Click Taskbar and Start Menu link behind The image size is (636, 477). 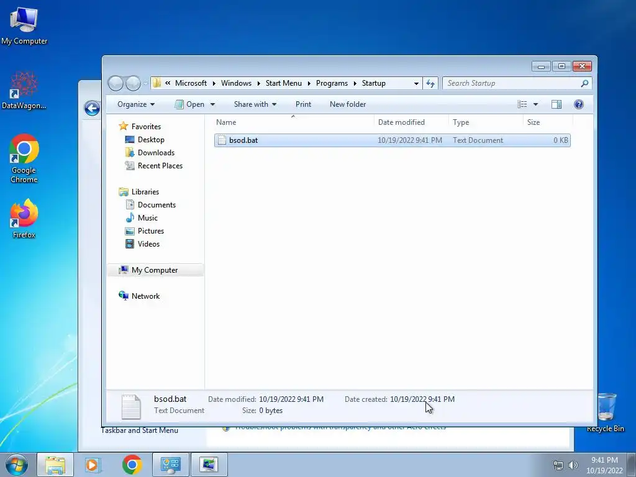click(x=140, y=430)
